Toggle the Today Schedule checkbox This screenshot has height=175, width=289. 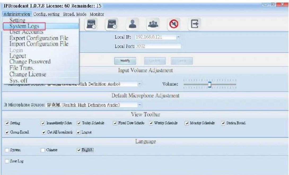79,123
